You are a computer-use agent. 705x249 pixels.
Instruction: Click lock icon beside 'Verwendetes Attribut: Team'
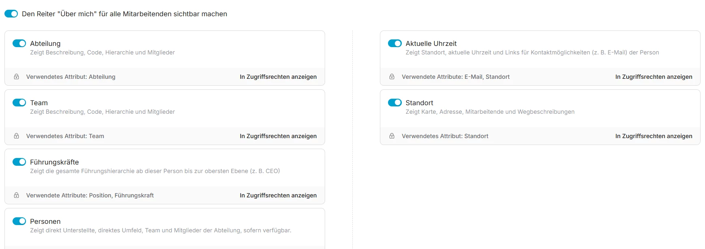pos(17,136)
